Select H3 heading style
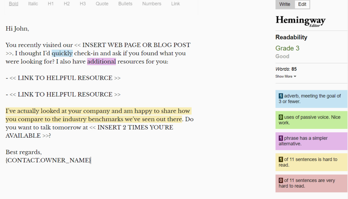Image resolution: width=348 pixels, height=199 pixels. pos(83,4)
